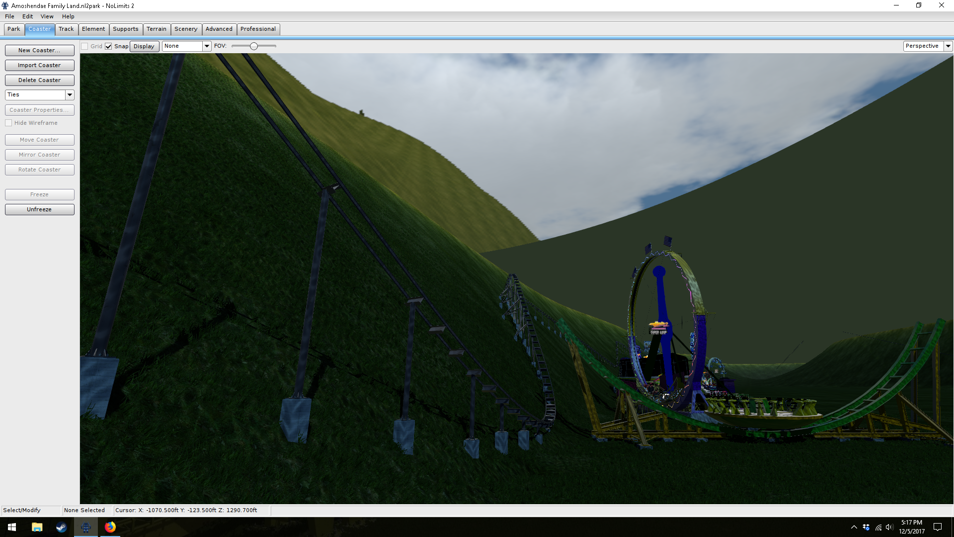Viewport: 954px width, 537px height.
Task: Click the Windows Start button
Action: tap(12, 527)
